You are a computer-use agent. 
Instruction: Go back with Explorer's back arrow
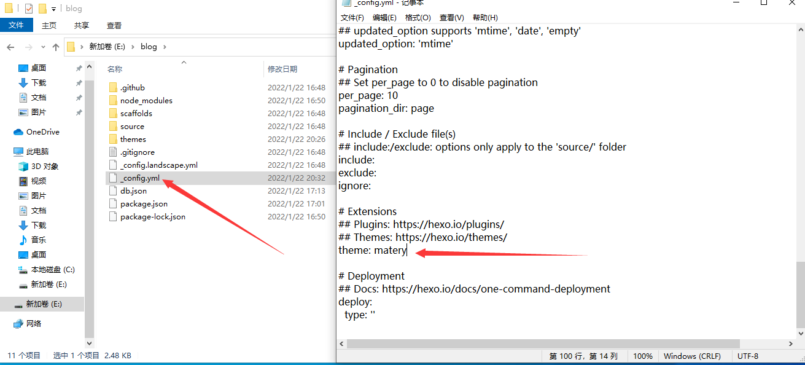[x=10, y=47]
